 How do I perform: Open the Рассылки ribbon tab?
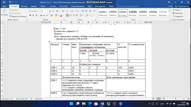63,6
